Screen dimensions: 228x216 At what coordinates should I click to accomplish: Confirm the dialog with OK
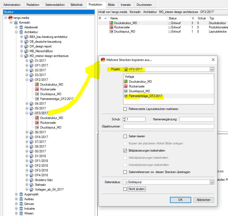click(180, 200)
